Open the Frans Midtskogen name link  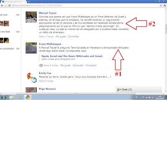[50, 44]
